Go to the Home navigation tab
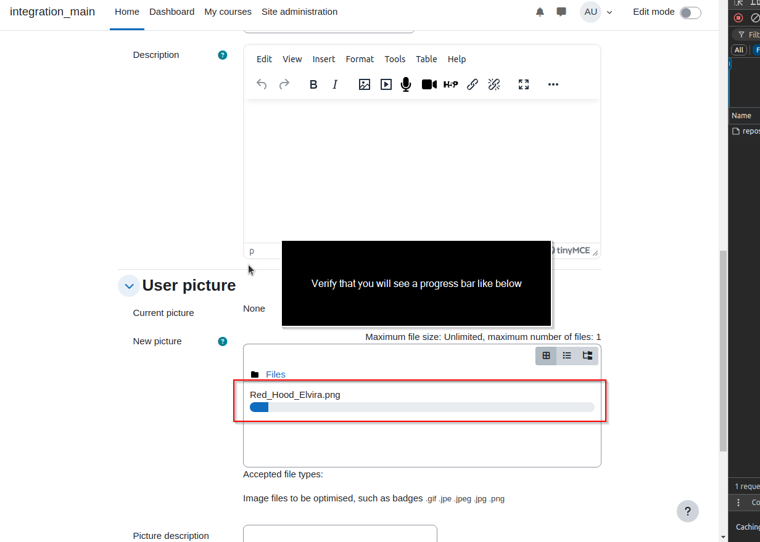 [127, 12]
